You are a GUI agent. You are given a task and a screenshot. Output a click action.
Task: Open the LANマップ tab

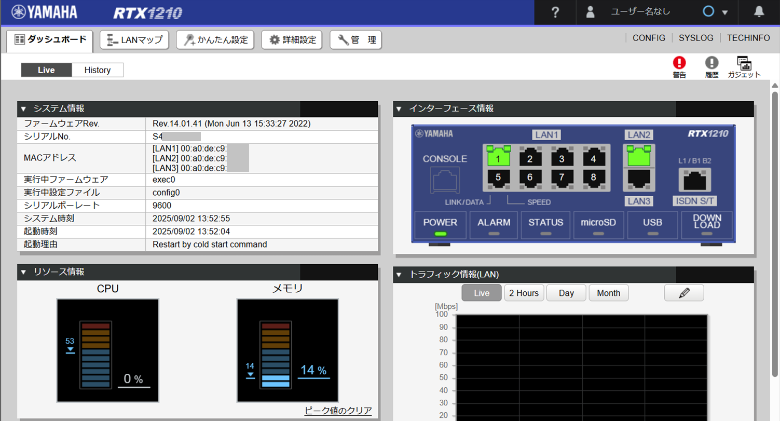point(134,40)
